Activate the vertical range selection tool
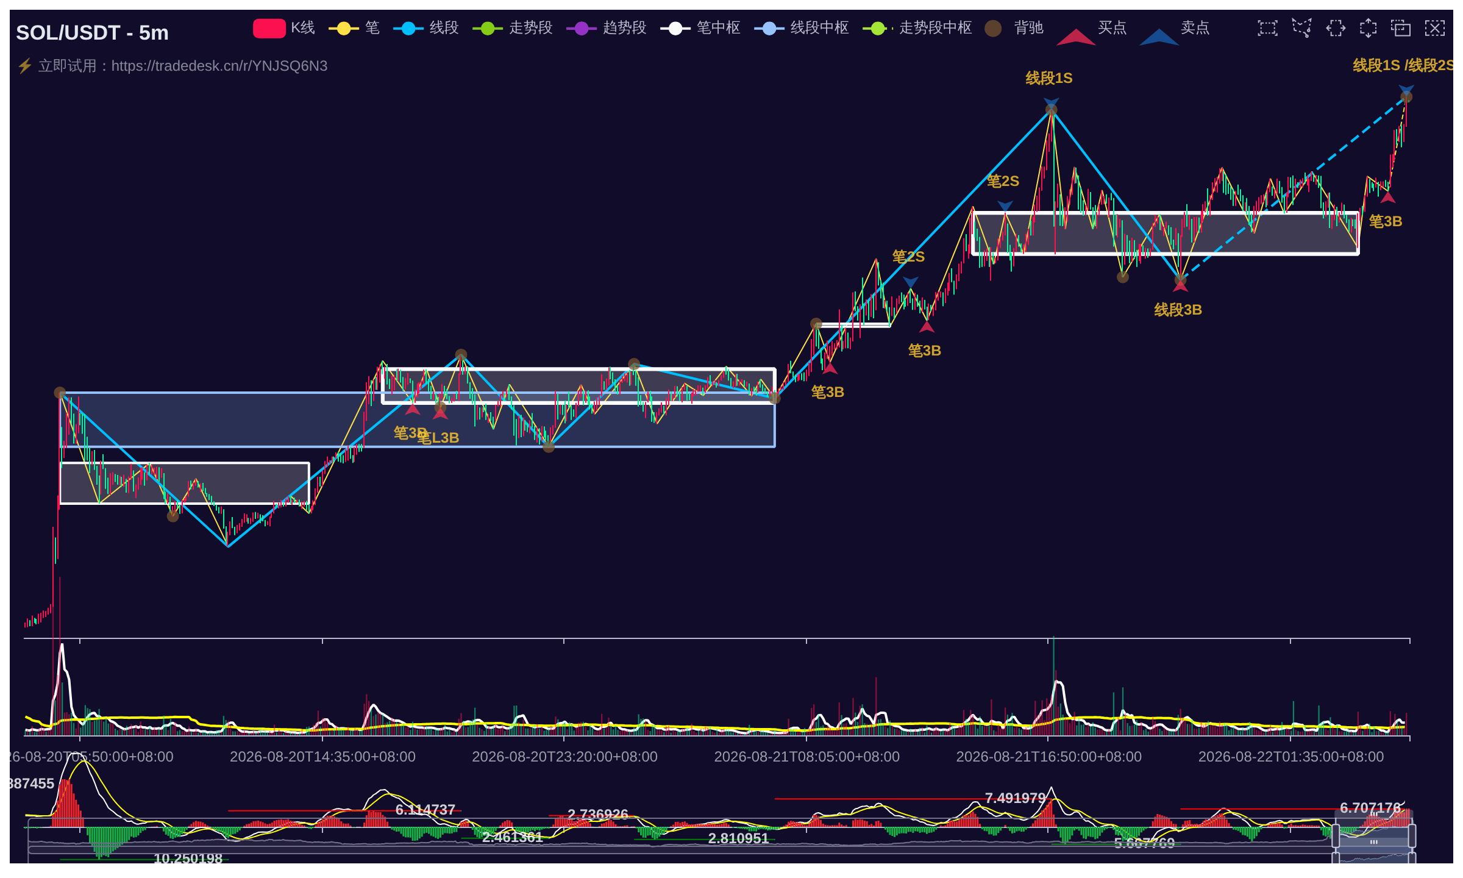 [x=1368, y=28]
